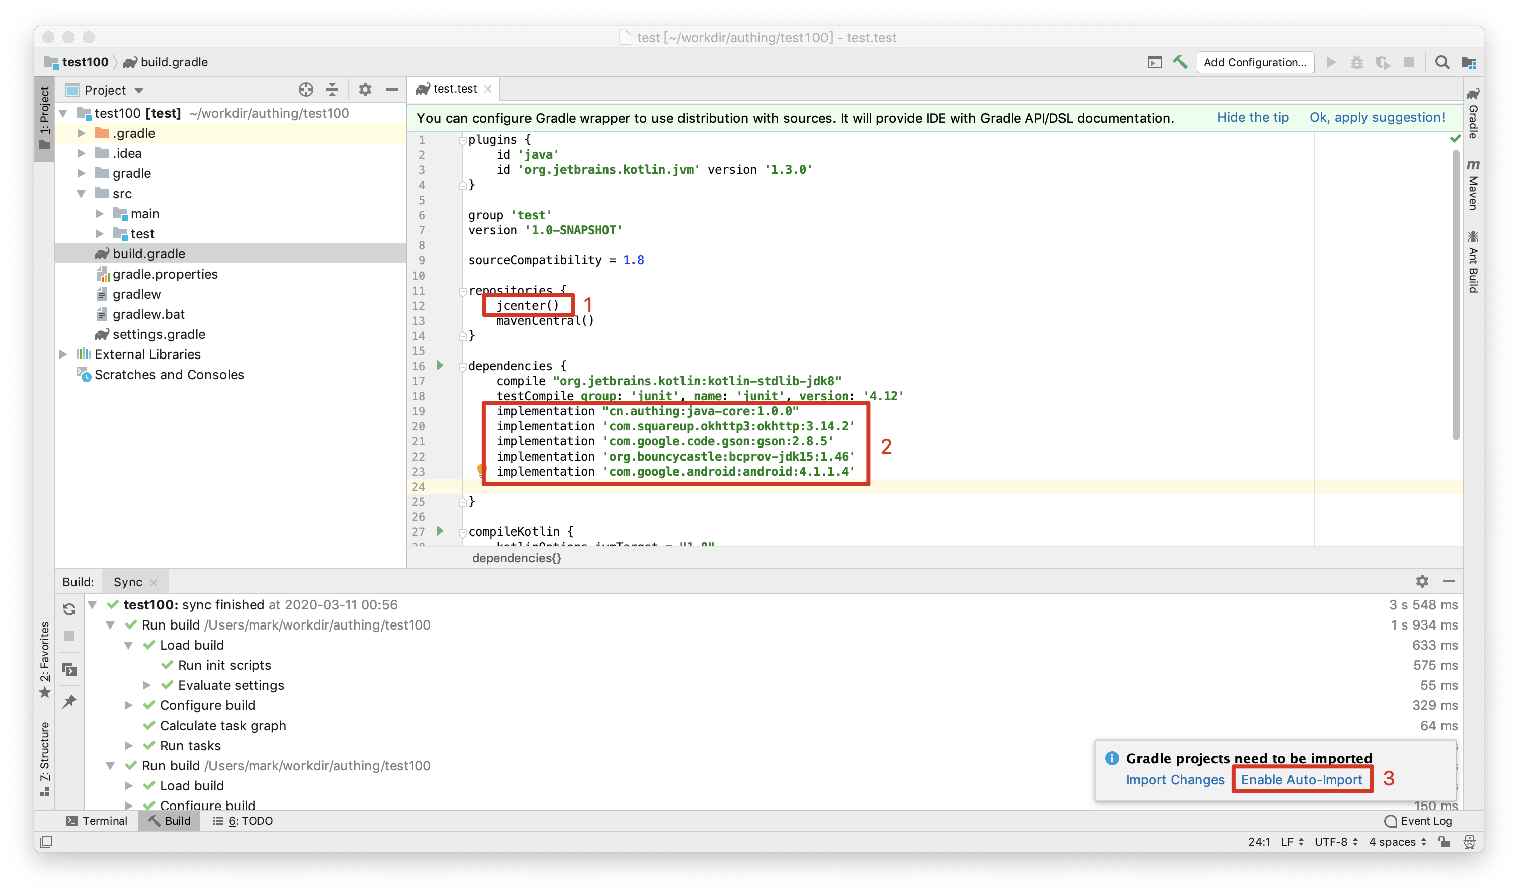
Task: Run gutter arrow at compileKotlin line
Action: click(x=440, y=531)
